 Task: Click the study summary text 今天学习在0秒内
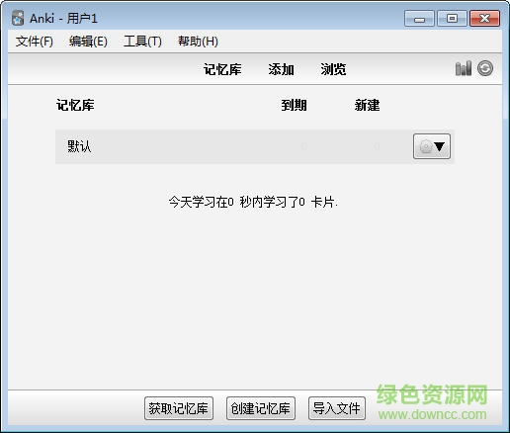253,202
